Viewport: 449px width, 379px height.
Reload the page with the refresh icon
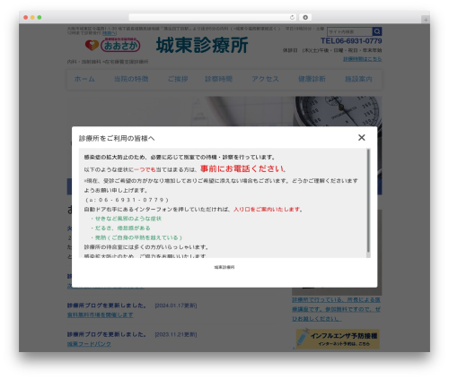(x=292, y=17)
